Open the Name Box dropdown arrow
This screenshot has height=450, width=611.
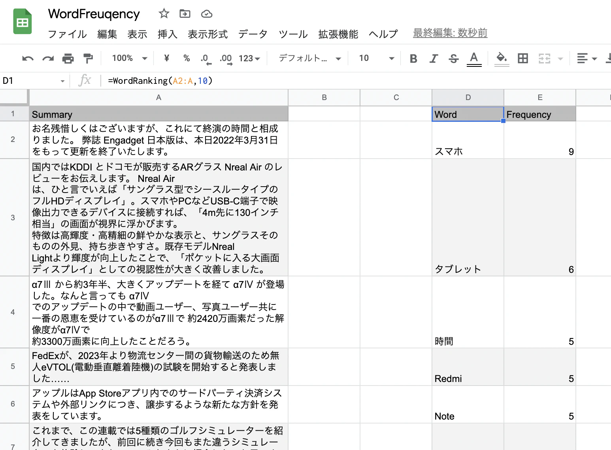pyautogui.click(x=62, y=81)
